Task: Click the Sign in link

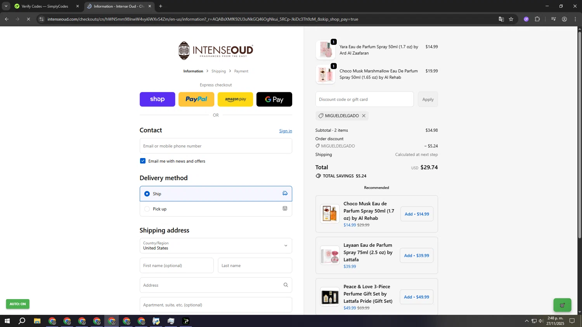Action: click(286, 131)
